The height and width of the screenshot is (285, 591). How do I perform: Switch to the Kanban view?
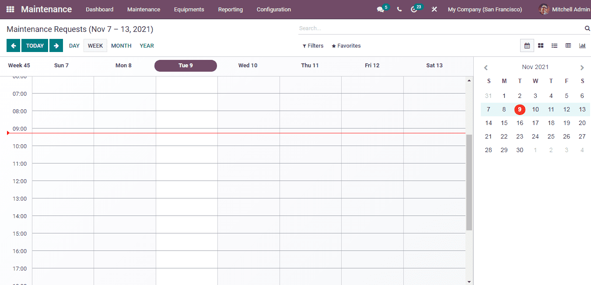[541, 45]
